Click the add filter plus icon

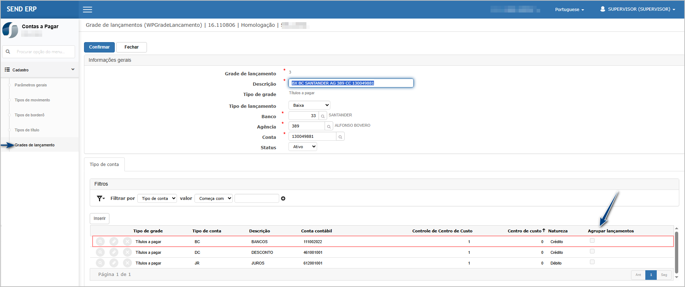(x=283, y=198)
